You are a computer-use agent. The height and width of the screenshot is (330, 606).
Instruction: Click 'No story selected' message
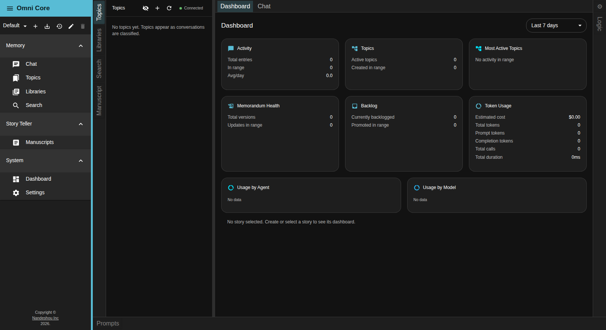pyautogui.click(x=291, y=222)
